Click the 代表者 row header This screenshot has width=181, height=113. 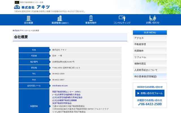pos(34,56)
